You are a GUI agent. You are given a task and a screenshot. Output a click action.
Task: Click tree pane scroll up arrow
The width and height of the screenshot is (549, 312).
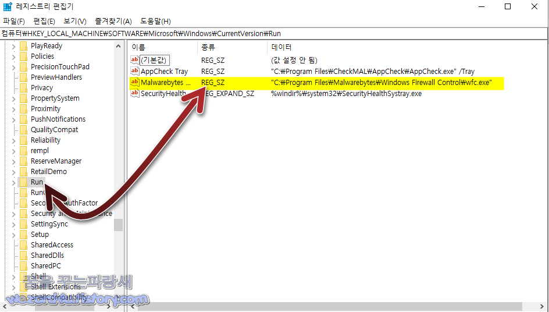118,46
